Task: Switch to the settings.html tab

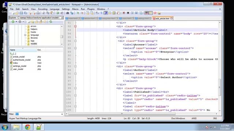Action: point(143,19)
